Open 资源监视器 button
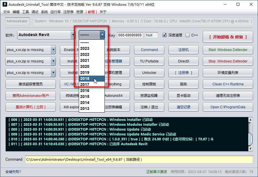 [149, 95]
